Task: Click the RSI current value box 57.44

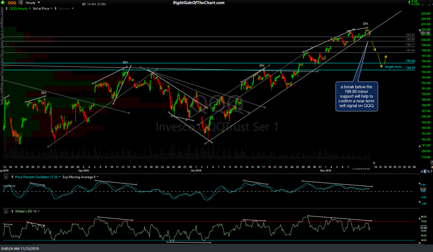Action: [424, 228]
